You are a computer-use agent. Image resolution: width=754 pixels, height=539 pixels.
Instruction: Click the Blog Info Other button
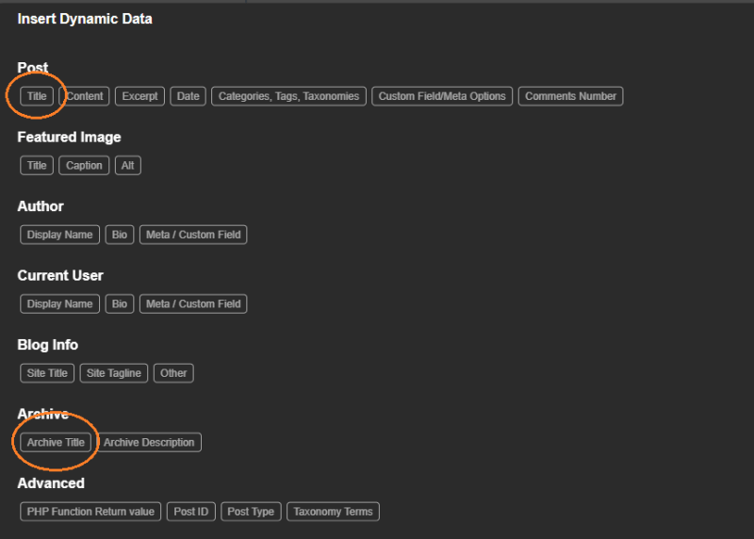click(x=173, y=373)
